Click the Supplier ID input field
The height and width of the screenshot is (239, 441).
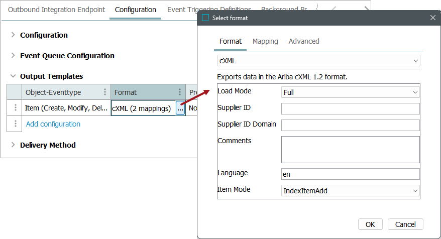click(350, 109)
